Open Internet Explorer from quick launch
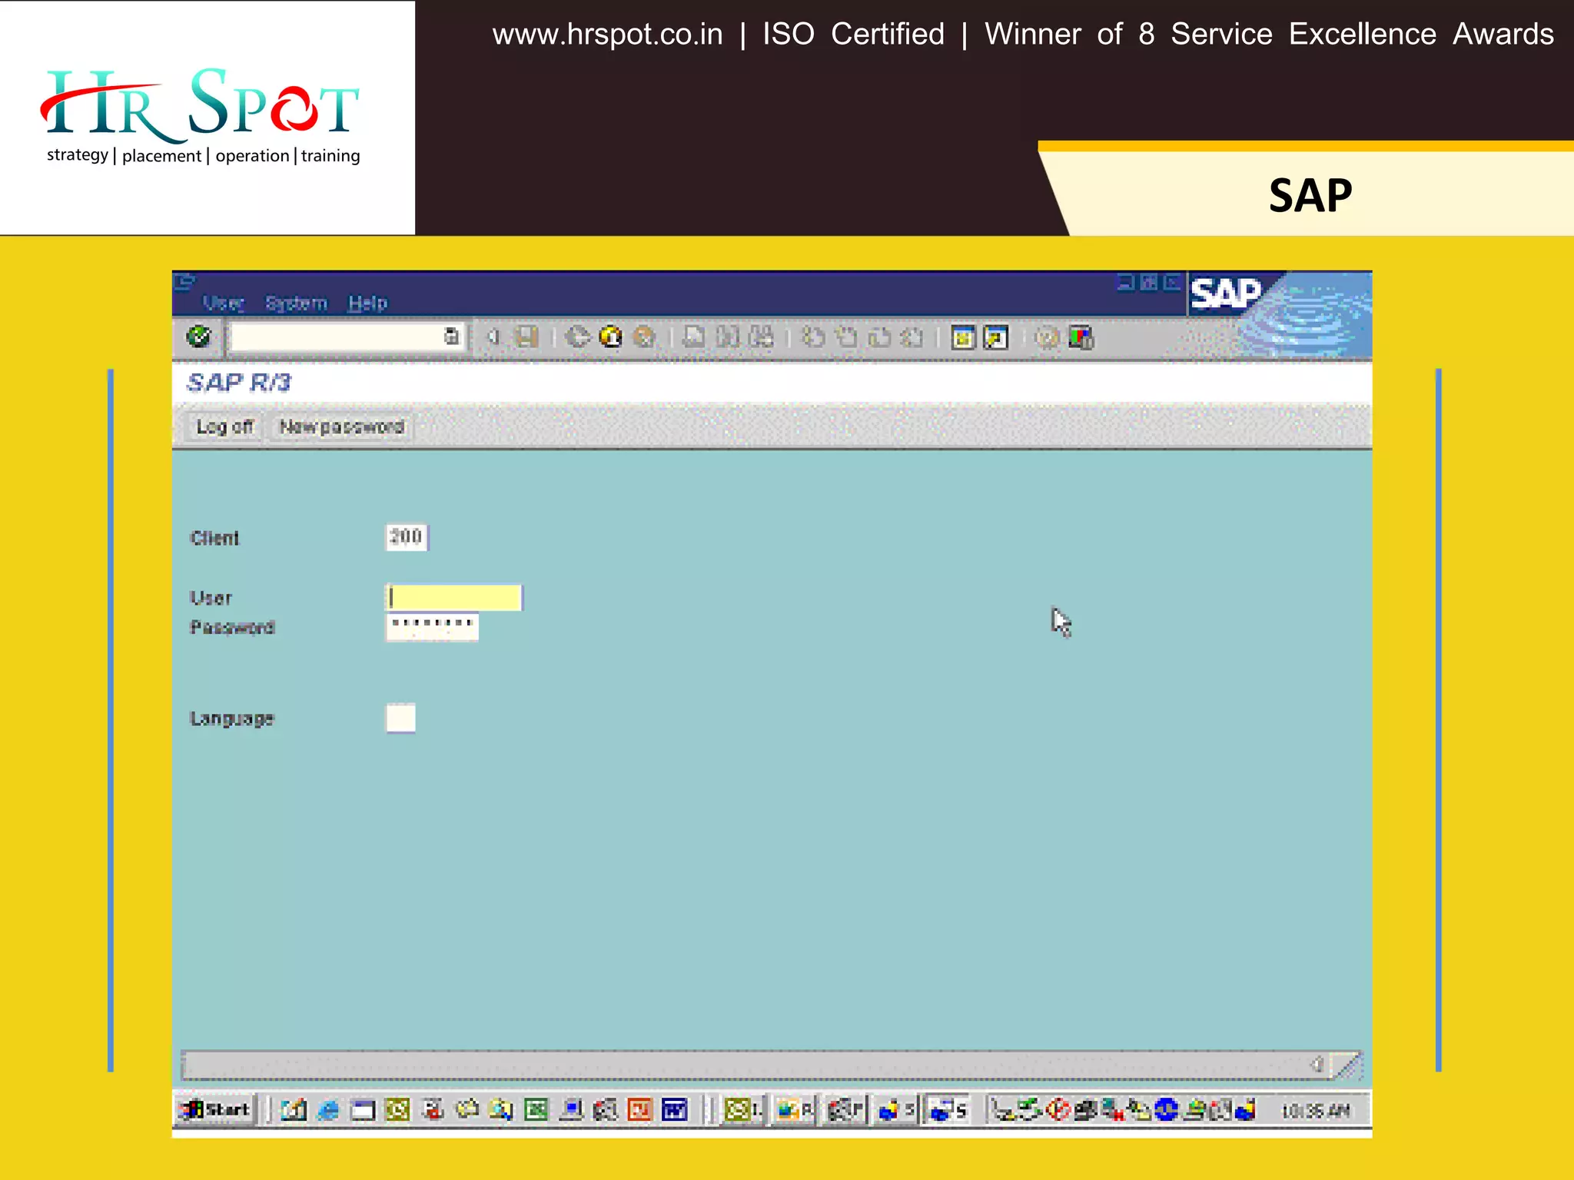 click(x=328, y=1110)
